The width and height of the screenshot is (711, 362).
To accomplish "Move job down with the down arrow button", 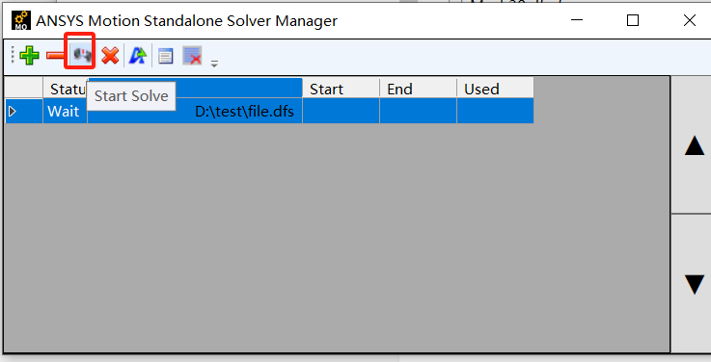I will [694, 284].
